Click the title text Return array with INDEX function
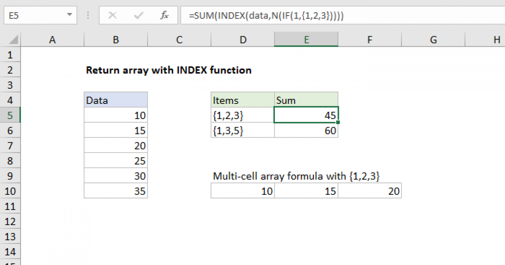The image size is (505, 265). point(168,70)
